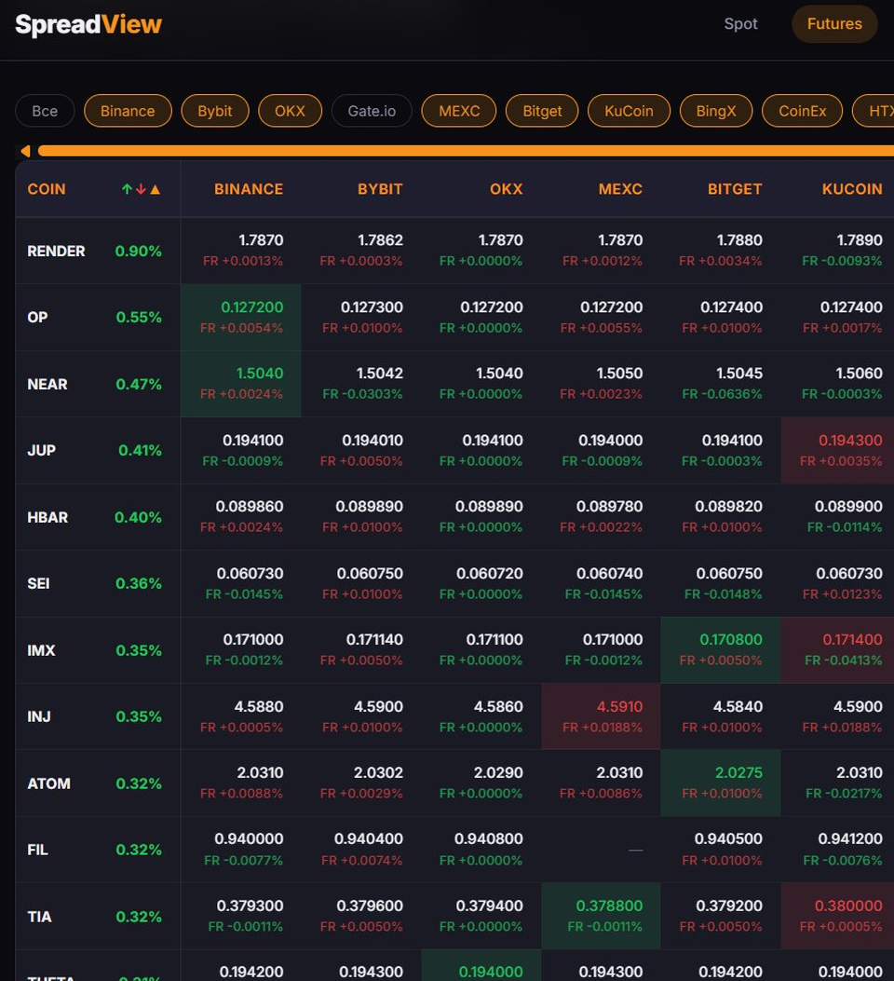Select the Futures tab
The height and width of the screenshot is (981, 894).
click(834, 24)
